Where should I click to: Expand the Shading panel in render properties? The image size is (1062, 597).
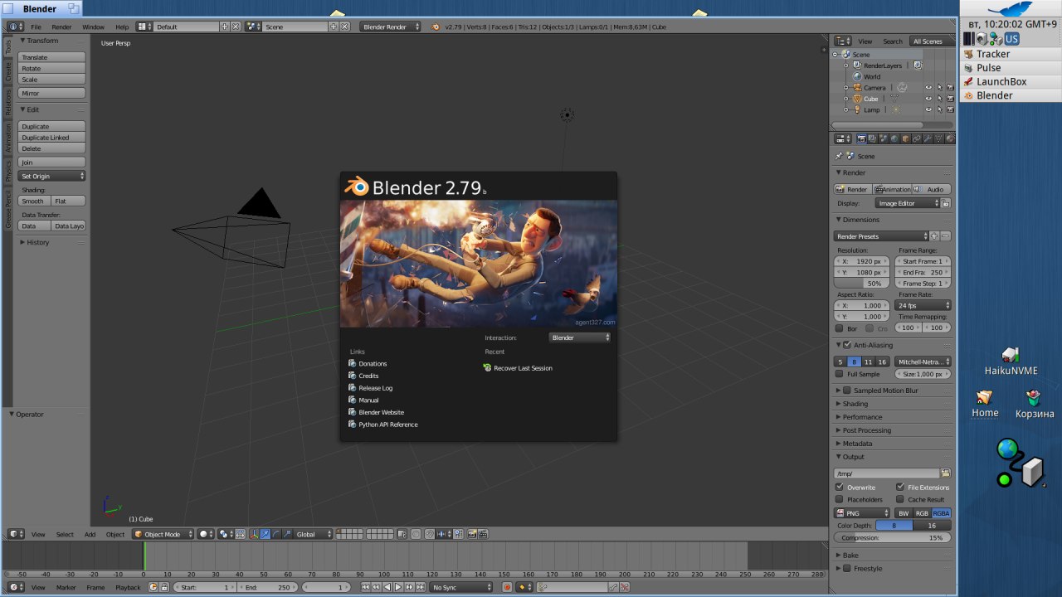coord(855,404)
